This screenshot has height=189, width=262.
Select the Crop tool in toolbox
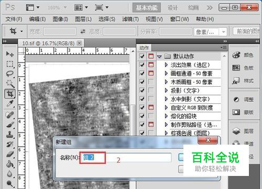tap(10, 94)
